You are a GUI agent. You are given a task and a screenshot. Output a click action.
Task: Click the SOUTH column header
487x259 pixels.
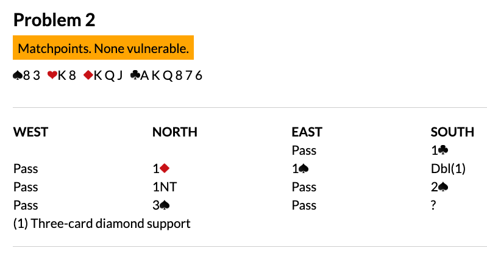coord(452,132)
